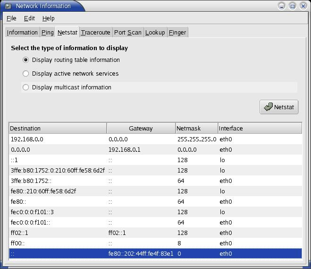Switch to the Information tab

tap(22, 32)
